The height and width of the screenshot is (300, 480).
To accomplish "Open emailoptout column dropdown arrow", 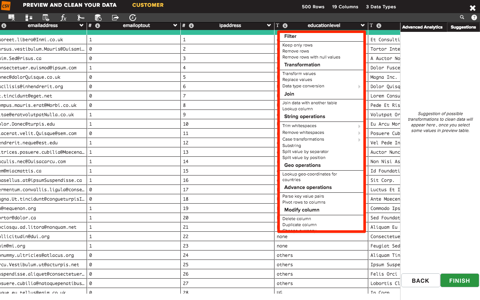I will tap(175, 26).
